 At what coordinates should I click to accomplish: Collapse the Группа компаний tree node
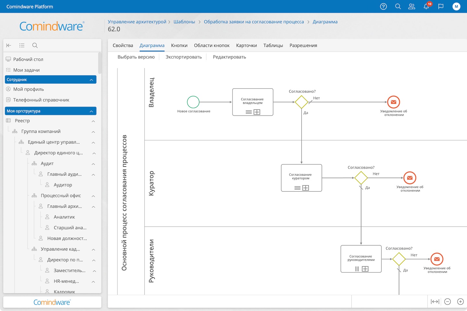click(x=93, y=132)
